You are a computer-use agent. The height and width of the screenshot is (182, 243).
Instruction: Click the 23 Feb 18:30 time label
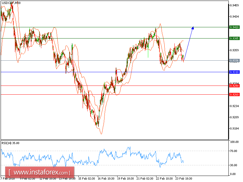click(184, 179)
